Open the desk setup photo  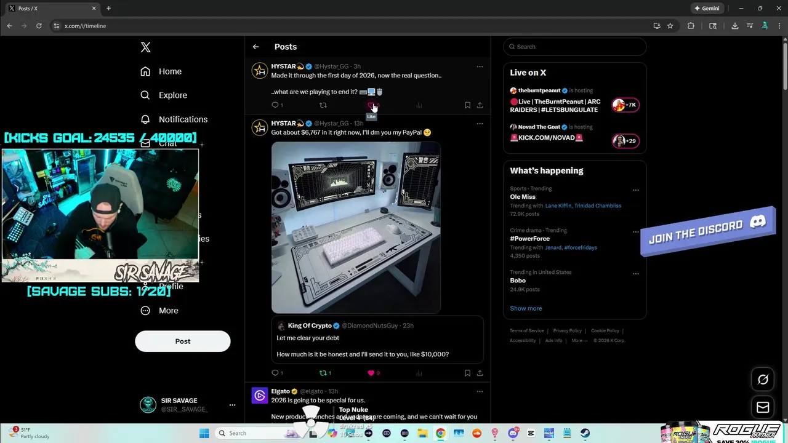(x=356, y=228)
